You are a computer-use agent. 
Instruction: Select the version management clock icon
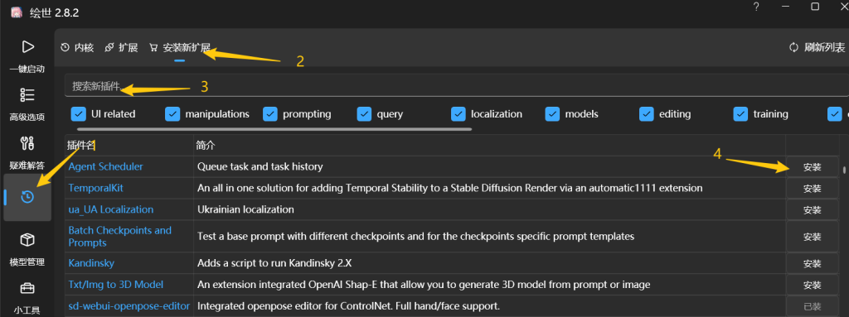[27, 198]
